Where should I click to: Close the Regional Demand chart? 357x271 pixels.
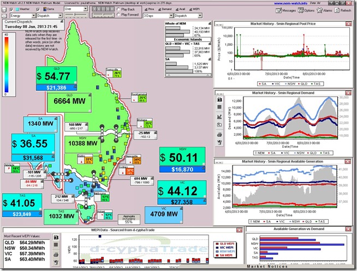point(348,93)
